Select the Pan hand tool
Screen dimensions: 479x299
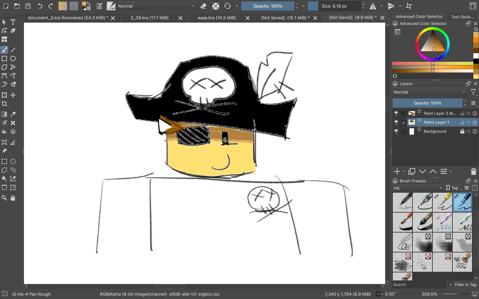click(13, 198)
